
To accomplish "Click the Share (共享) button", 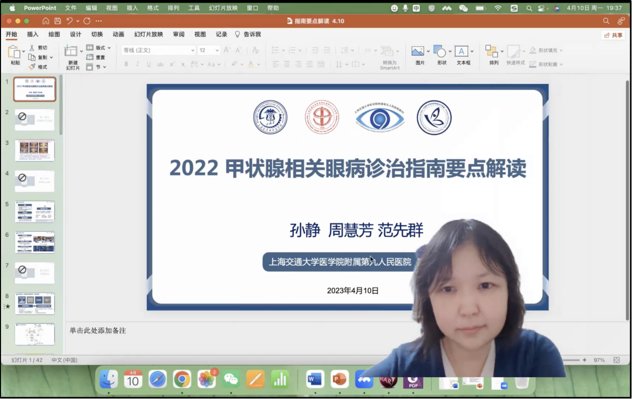I will pos(613,35).
